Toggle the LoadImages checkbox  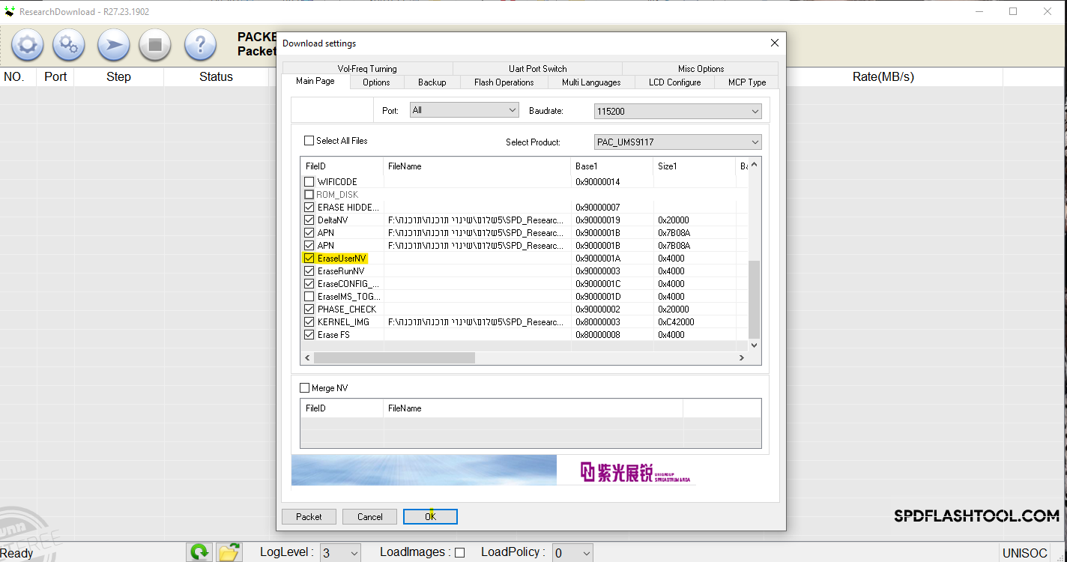[460, 553]
